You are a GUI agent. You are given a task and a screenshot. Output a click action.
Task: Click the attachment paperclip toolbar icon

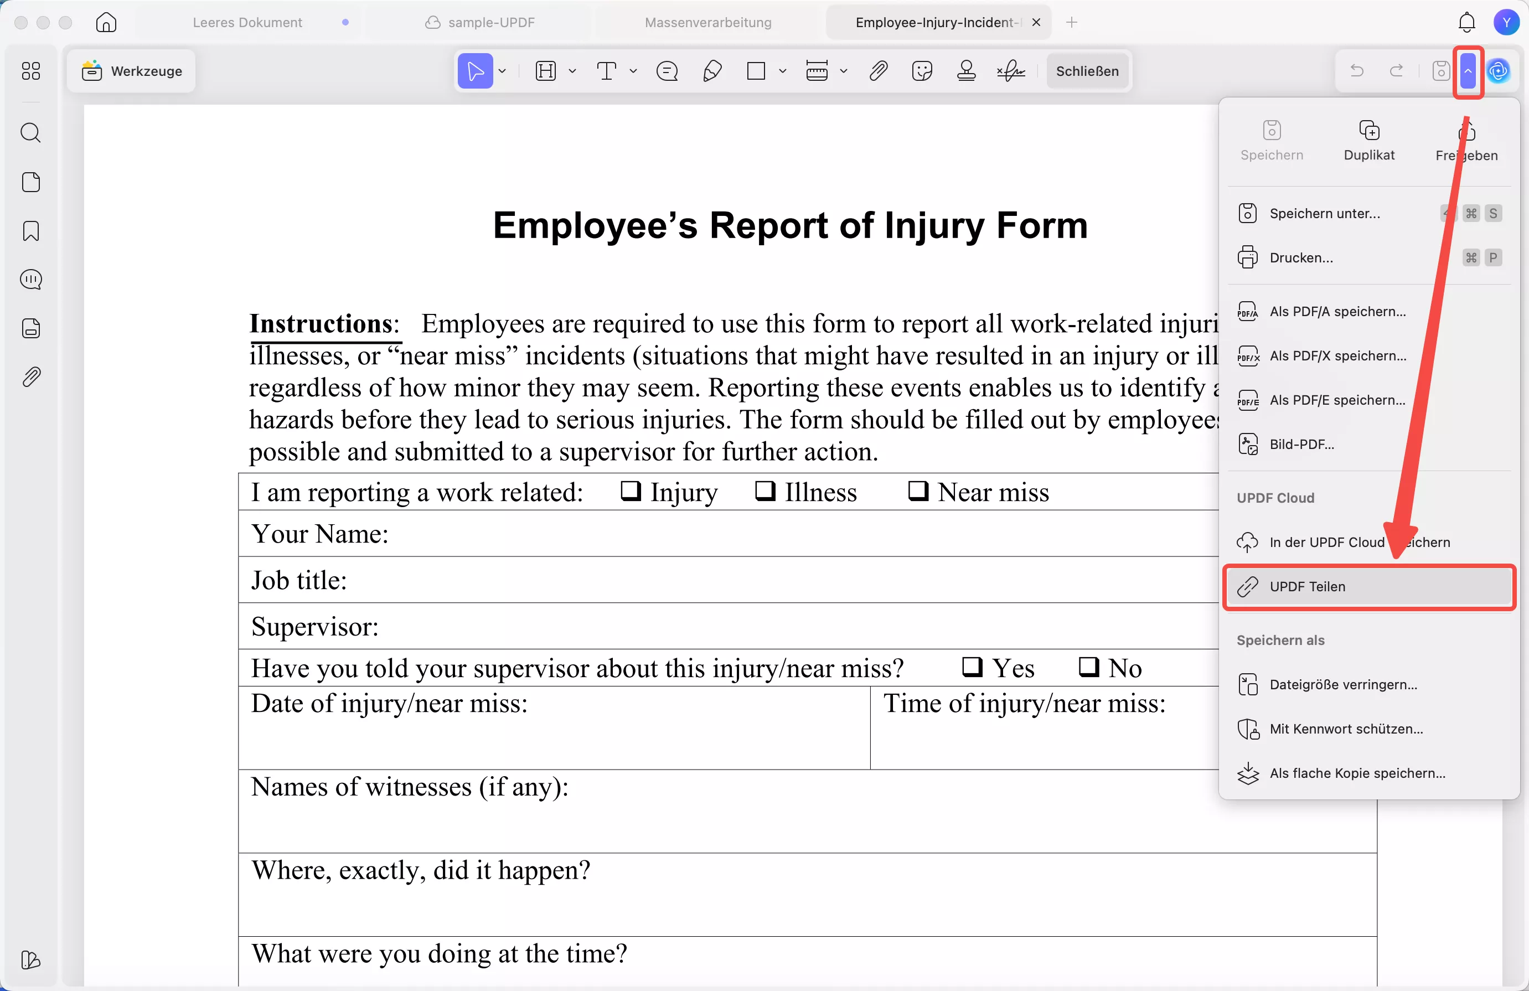pyautogui.click(x=878, y=71)
